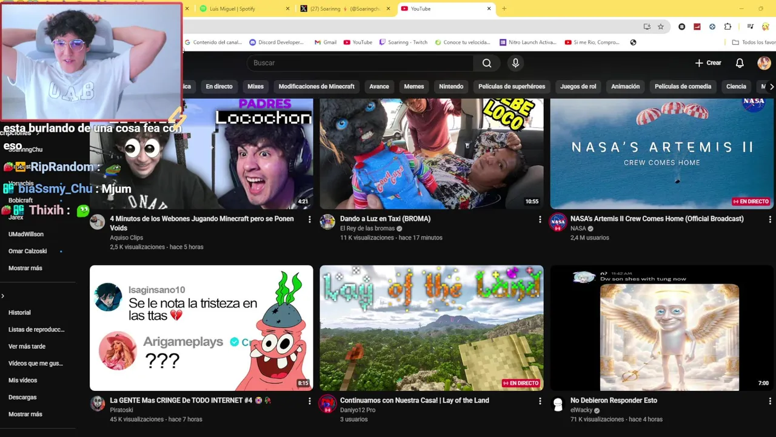This screenshot has height=437, width=776.
Task: Open elWacky channel avatar
Action: pyautogui.click(x=558, y=404)
